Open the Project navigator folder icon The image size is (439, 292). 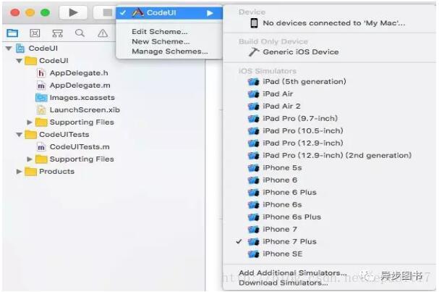(12, 33)
